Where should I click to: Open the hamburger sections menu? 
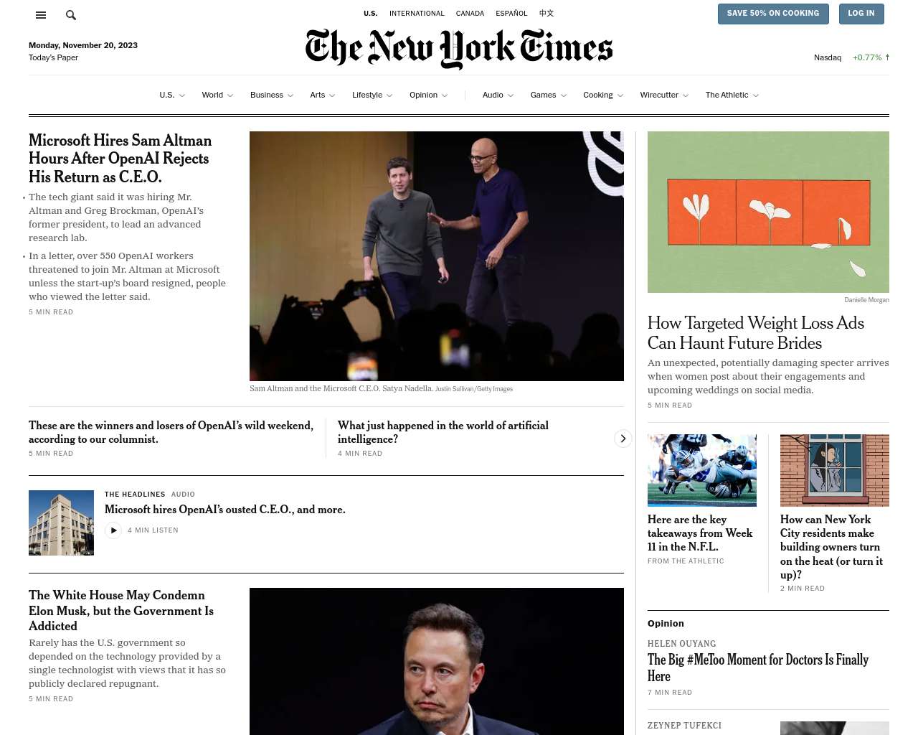tap(41, 15)
